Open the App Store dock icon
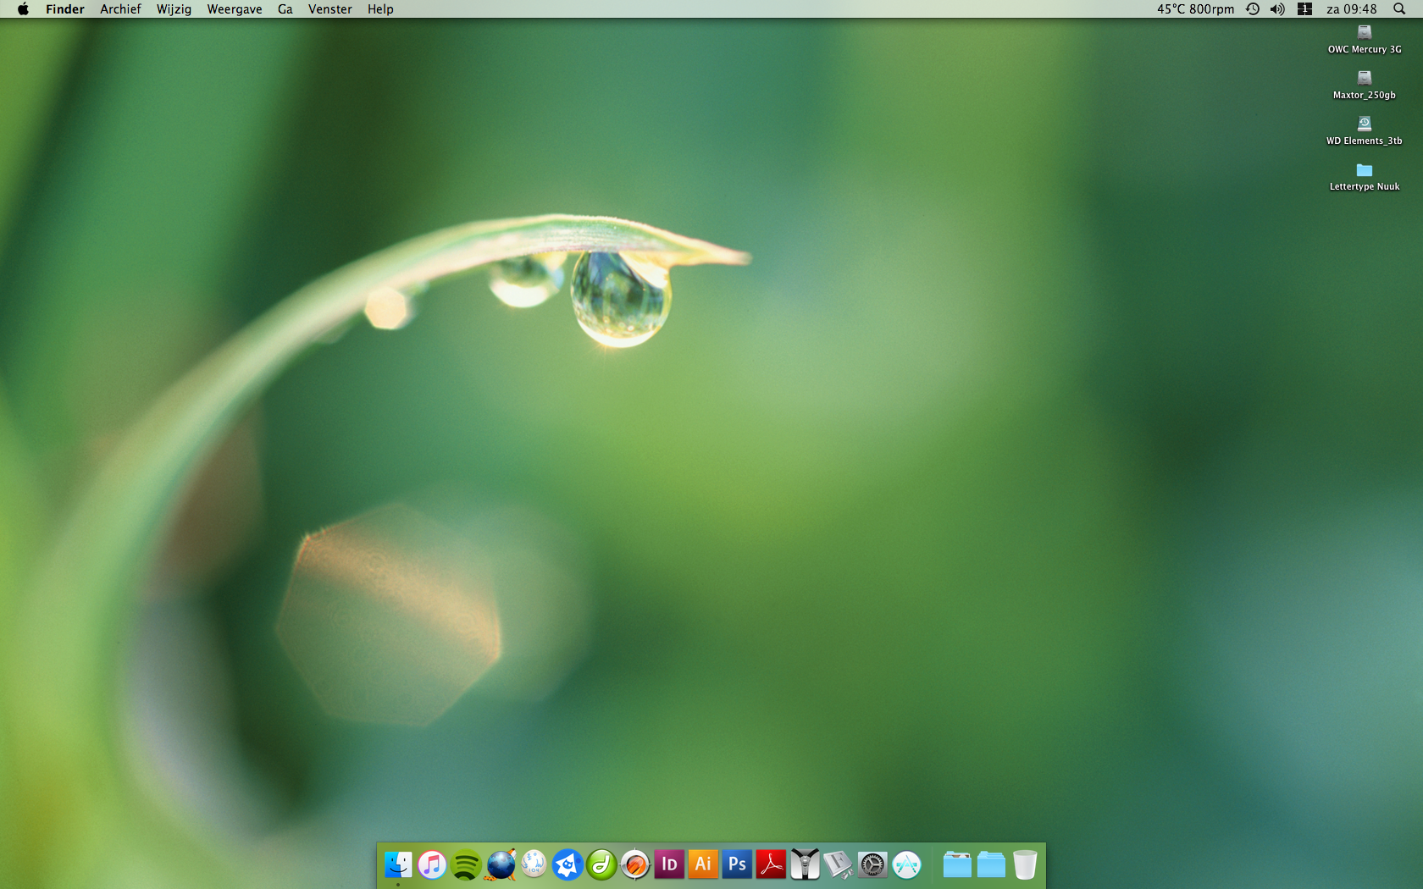Viewport: 1423px width, 889px height. click(906, 864)
